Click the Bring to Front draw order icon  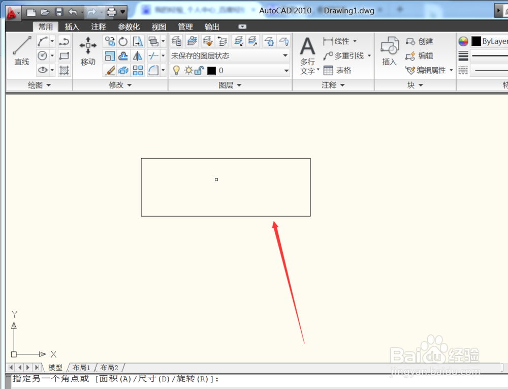(153, 42)
